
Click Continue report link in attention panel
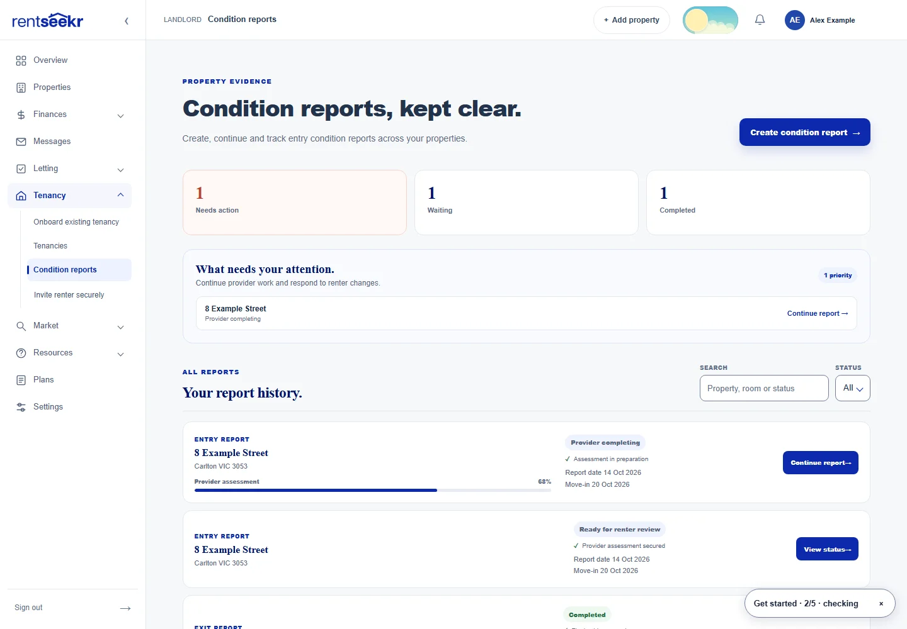pos(818,313)
